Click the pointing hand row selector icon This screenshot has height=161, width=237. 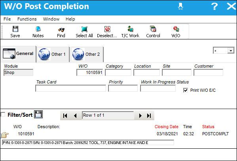4,135
